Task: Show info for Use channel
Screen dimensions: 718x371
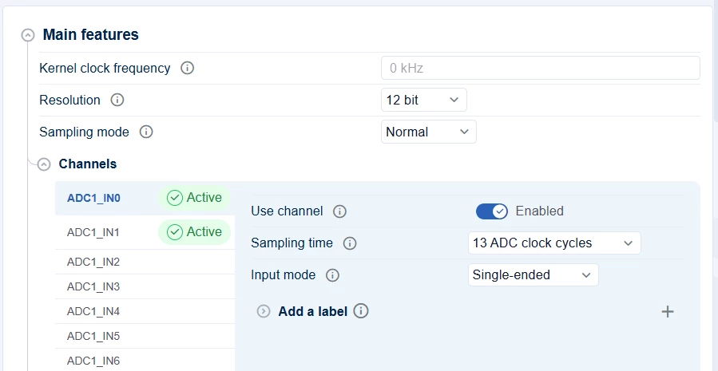Action: tap(339, 211)
